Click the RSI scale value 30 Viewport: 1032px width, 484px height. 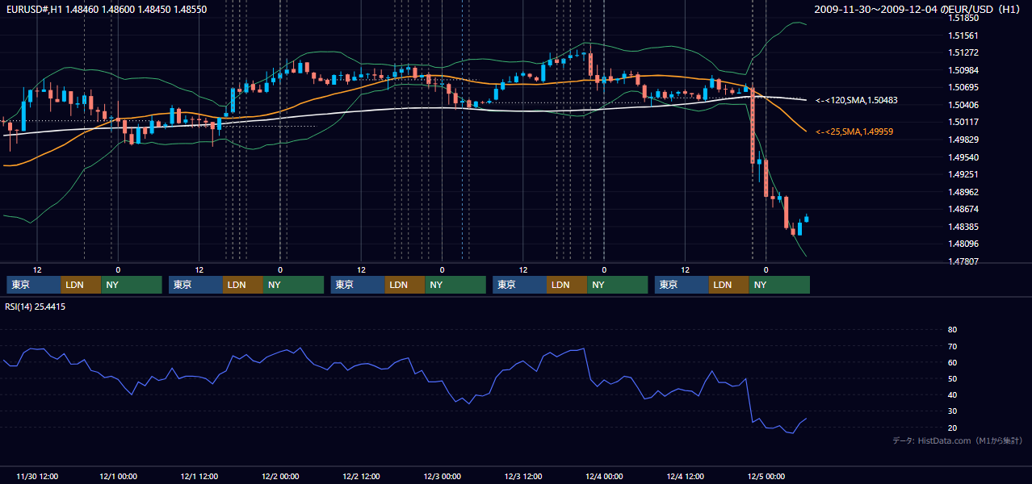[x=952, y=411]
